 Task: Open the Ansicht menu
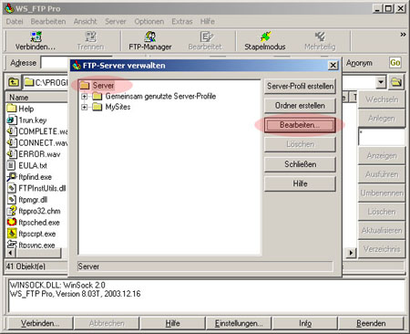click(x=85, y=22)
